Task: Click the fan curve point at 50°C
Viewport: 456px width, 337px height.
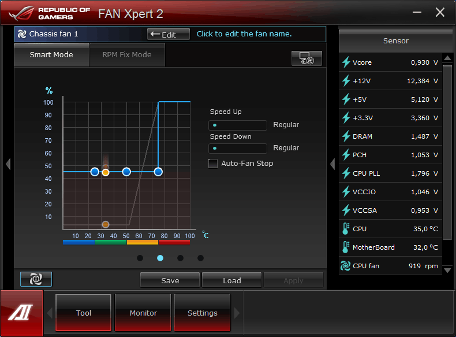Action: [x=126, y=172]
